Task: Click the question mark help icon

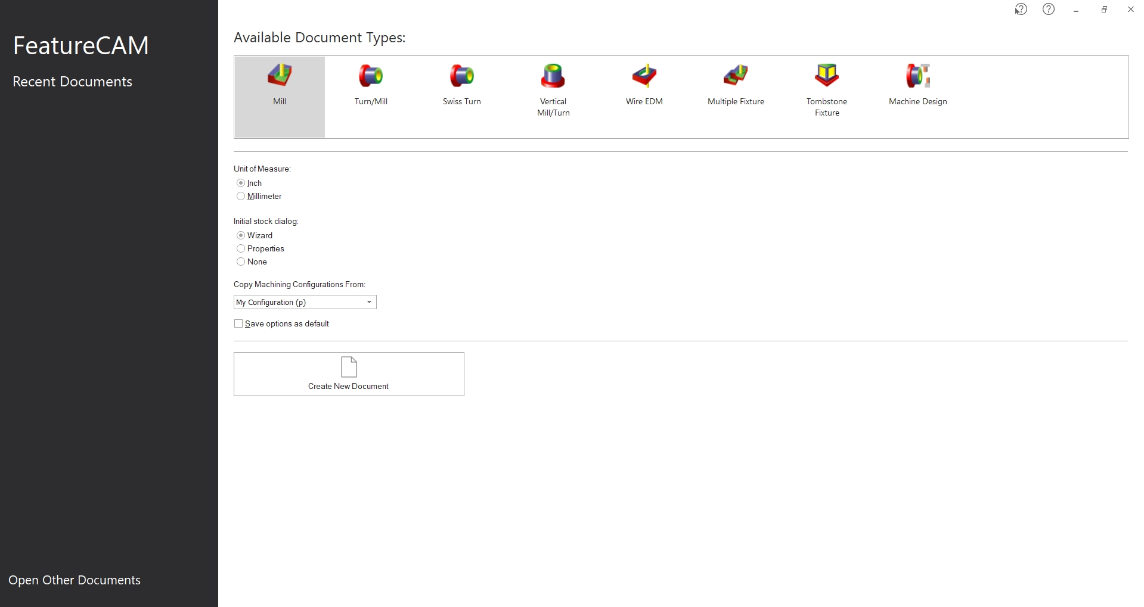Action: 1048,9
